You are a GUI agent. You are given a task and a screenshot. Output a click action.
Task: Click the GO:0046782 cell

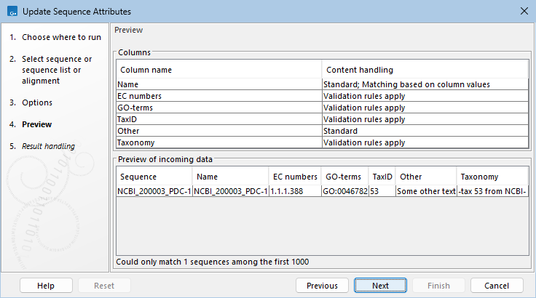point(345,191)
